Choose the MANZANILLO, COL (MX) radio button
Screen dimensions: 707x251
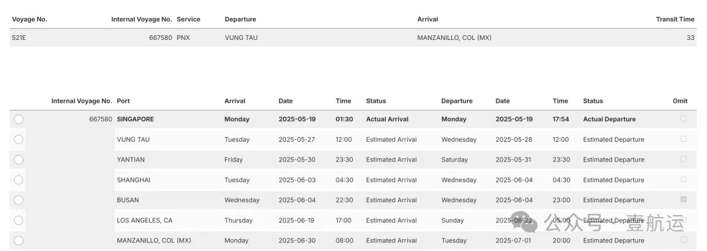[x=18, y=241]
